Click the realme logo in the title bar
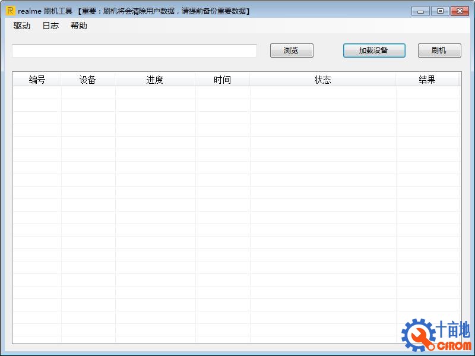 [x=9, y=10]
